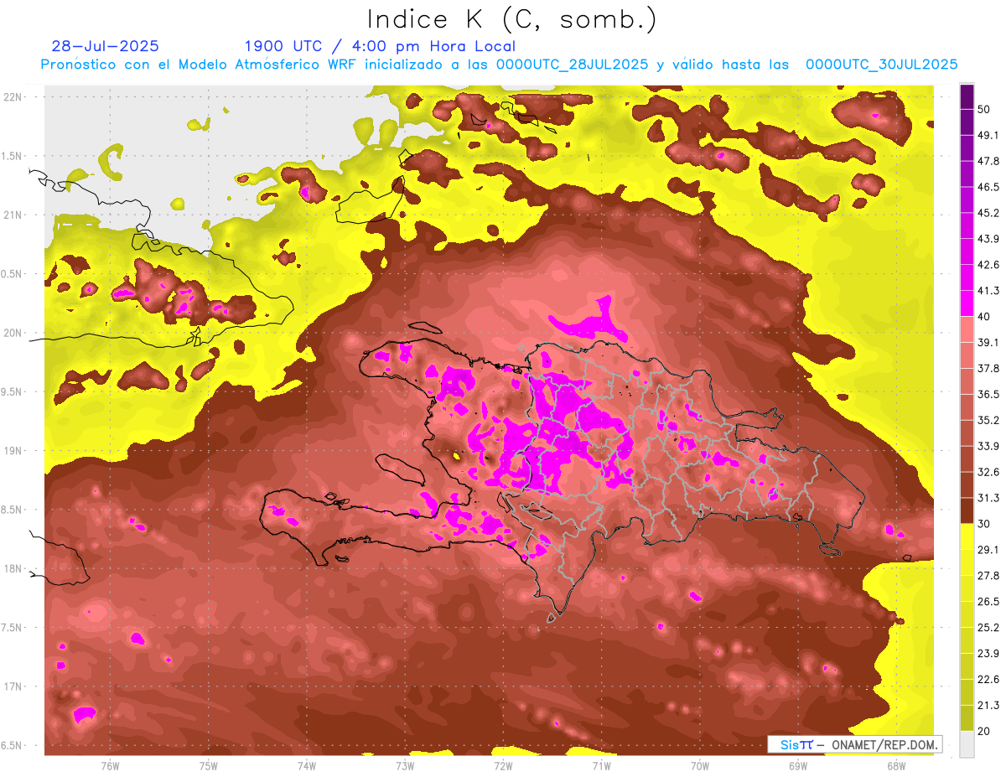
Task: Click the legend value '30'
Action: point(983,524)
